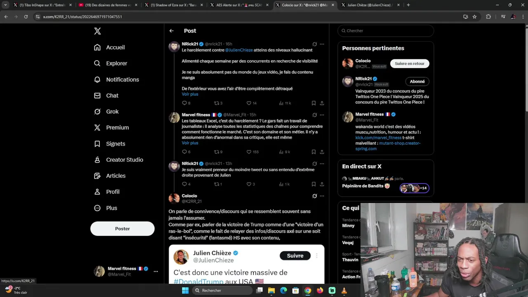Open account switcher for Marvel fitness

(x=126, y=271)
